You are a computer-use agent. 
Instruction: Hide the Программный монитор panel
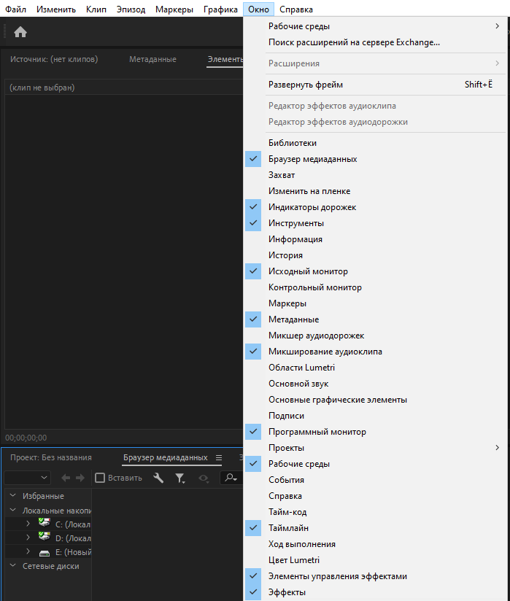[x=374, y=432]
